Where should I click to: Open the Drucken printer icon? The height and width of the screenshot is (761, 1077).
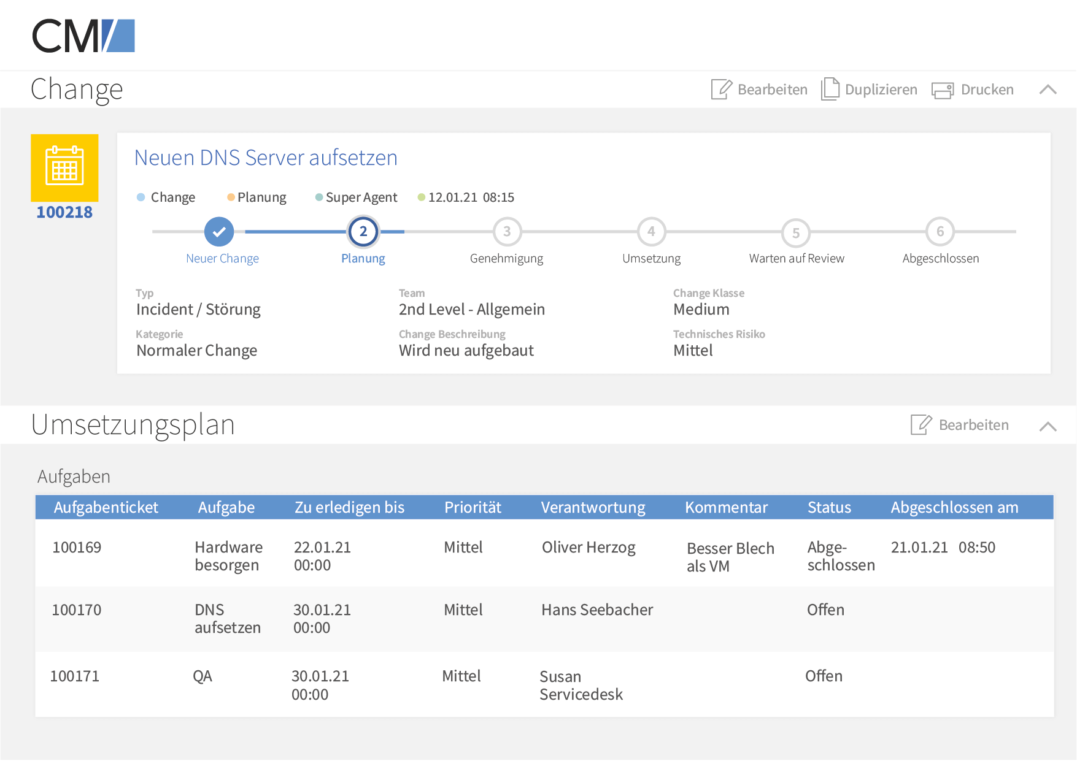(x=942, y=90)
